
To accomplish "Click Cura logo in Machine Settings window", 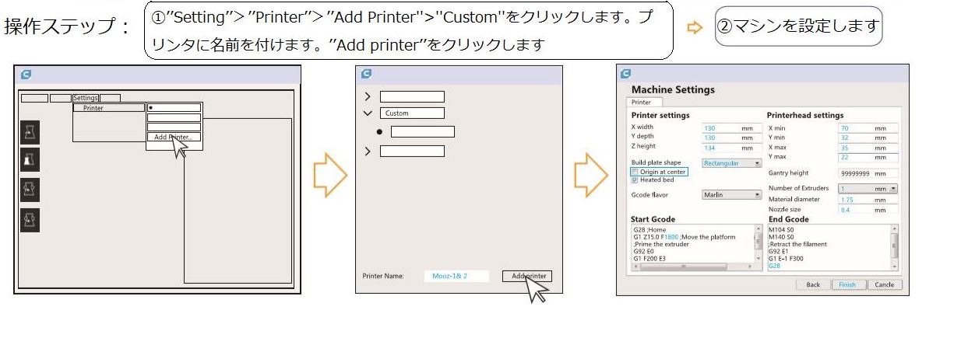I will tap(626, 74).
